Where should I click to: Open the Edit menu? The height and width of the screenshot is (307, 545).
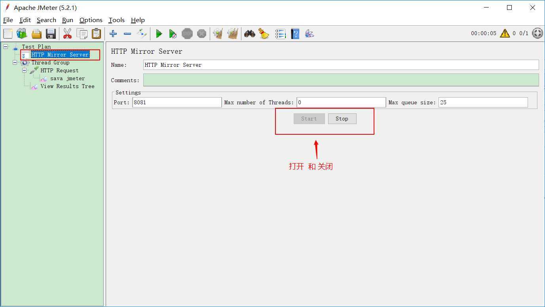[x=25, y=20]
